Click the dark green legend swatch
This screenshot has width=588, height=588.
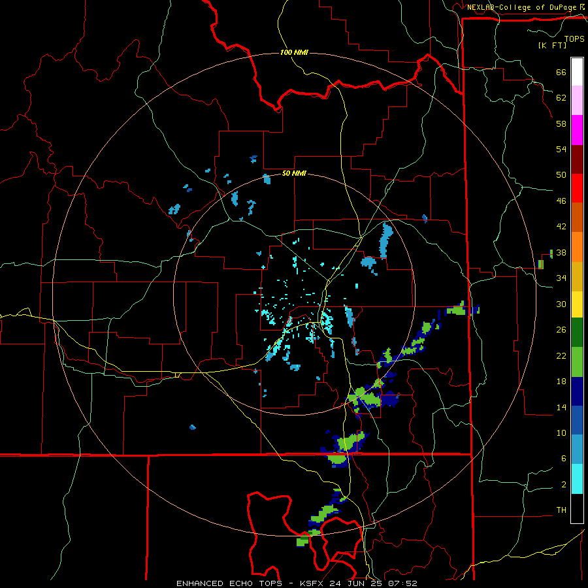pos(577,333)
